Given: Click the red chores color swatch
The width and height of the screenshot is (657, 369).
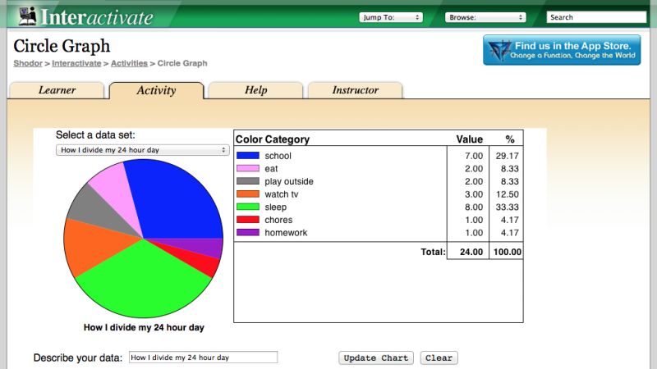Looking at the screenshot, I should (248, 219).
